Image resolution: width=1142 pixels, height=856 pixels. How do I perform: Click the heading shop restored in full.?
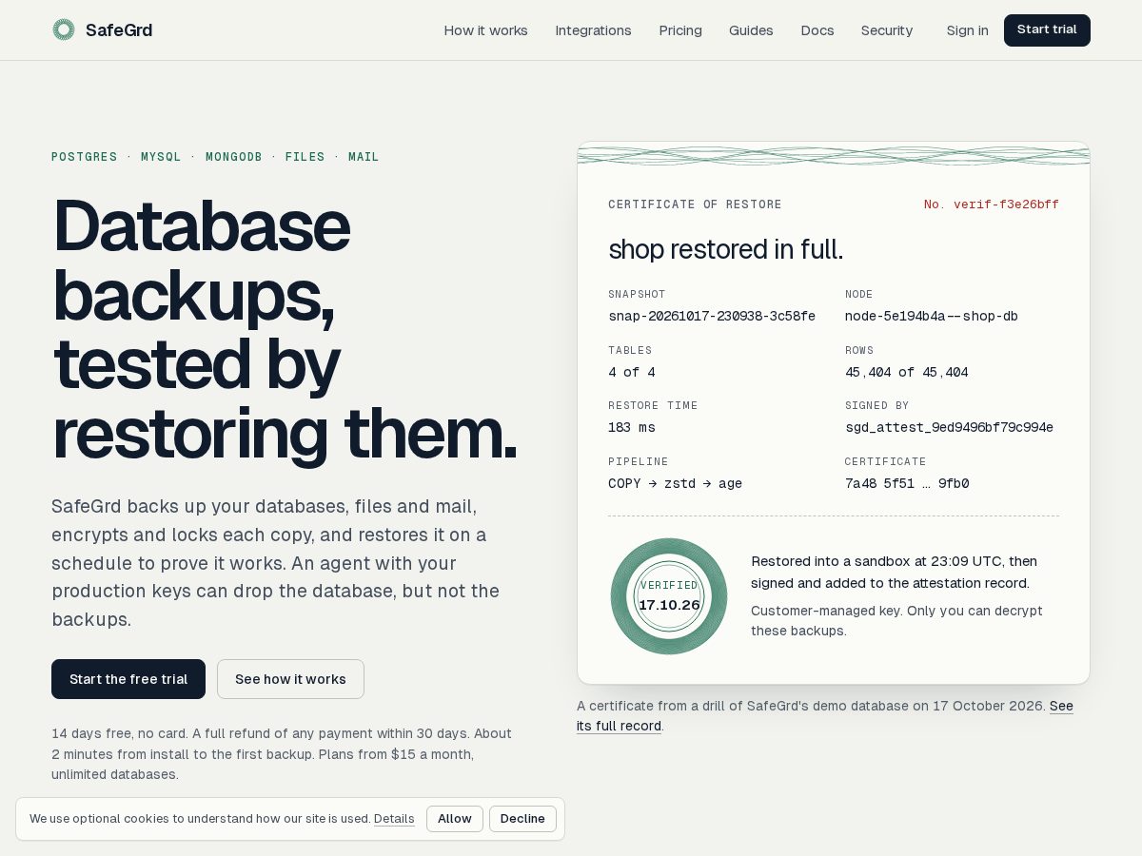pos(726,249)
